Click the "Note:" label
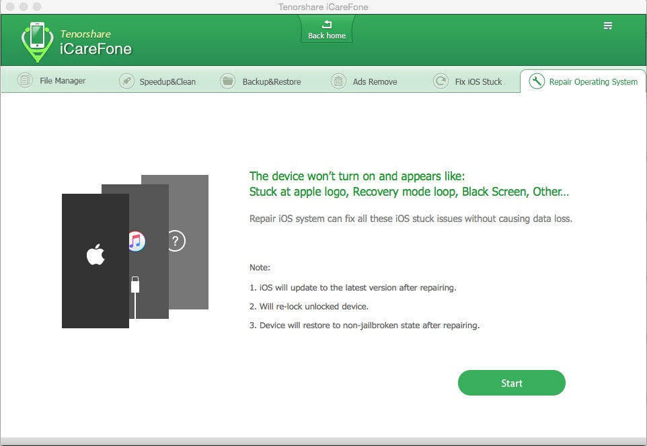 [x=260, y=267]
